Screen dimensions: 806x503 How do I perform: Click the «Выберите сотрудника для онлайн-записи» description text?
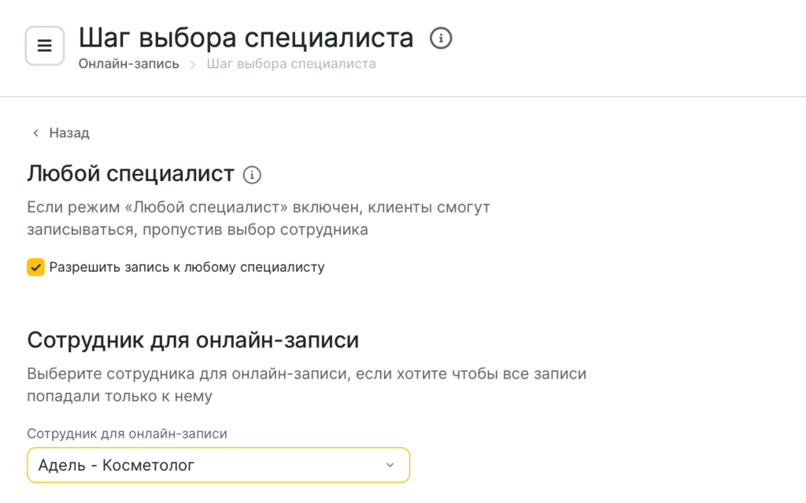point(307,385)
